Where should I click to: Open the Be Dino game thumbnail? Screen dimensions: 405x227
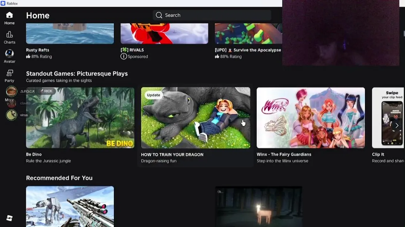pyautogui.click(x=80, y=118)
